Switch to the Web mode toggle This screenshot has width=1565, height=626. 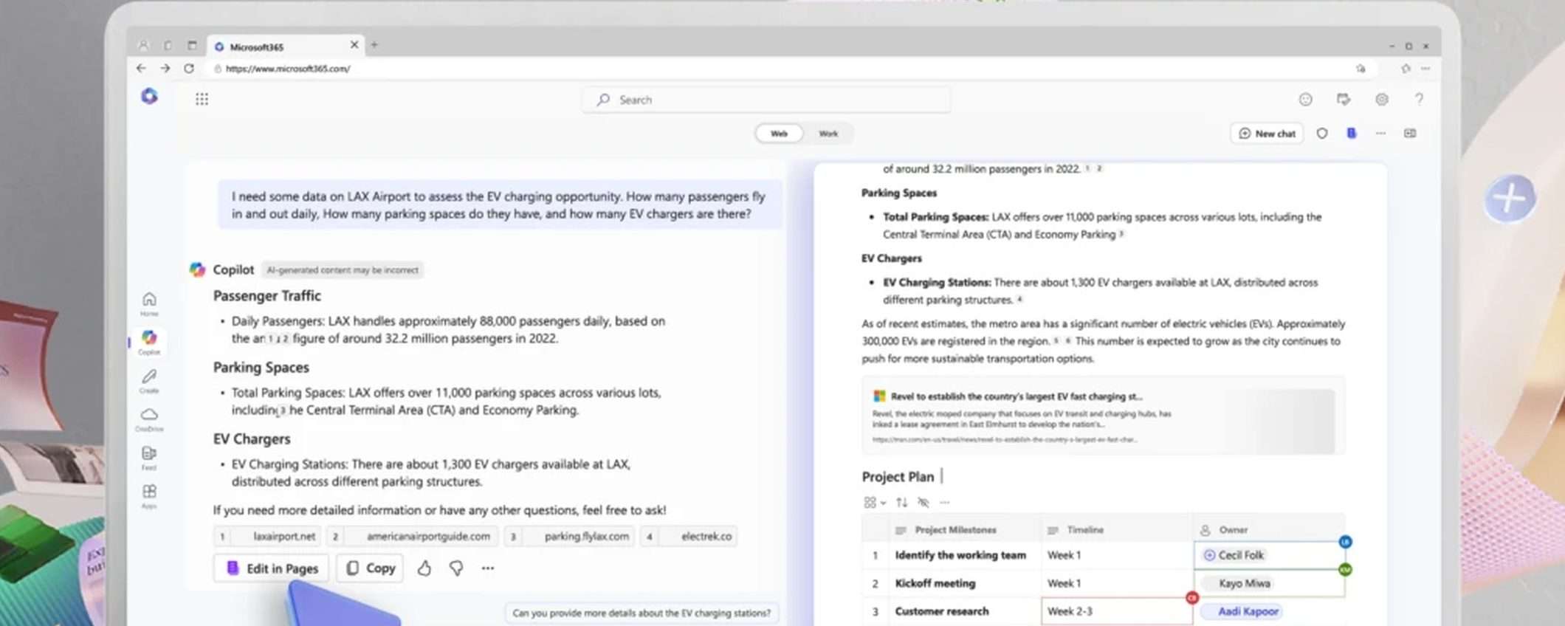pos(779,134)
